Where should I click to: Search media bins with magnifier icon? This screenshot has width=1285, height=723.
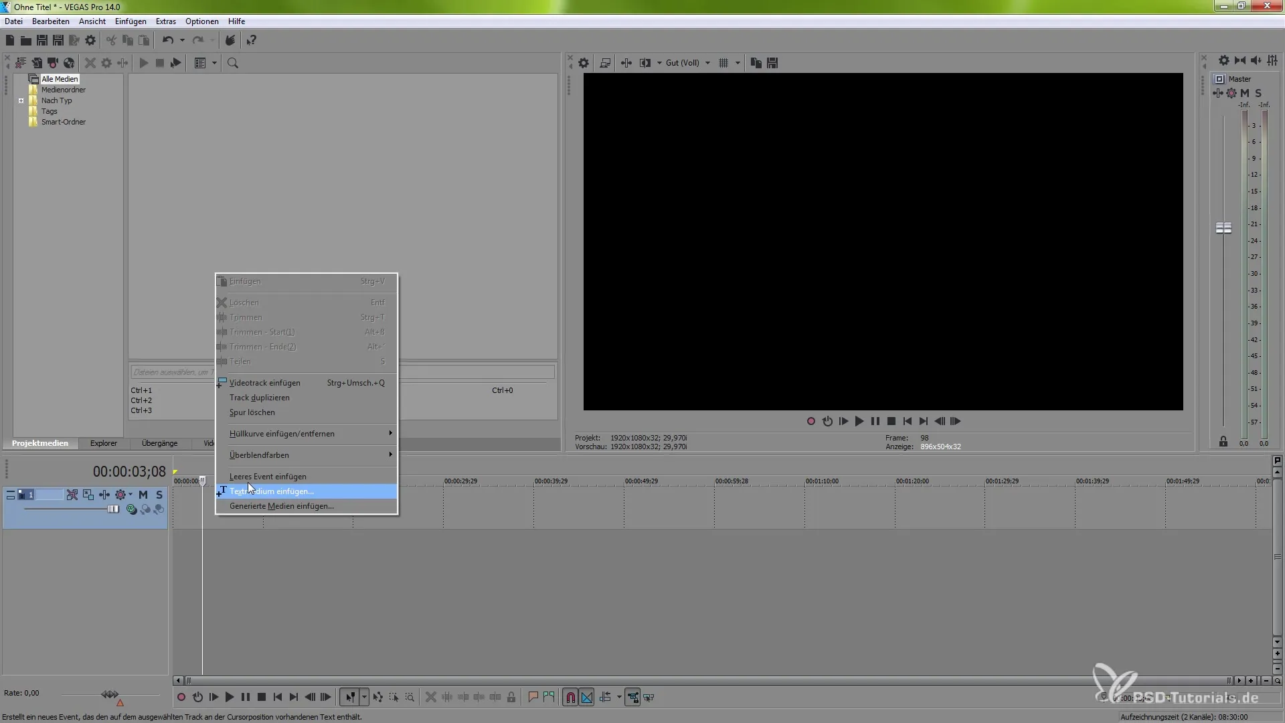pyautogui.click(x=233, y=63)
